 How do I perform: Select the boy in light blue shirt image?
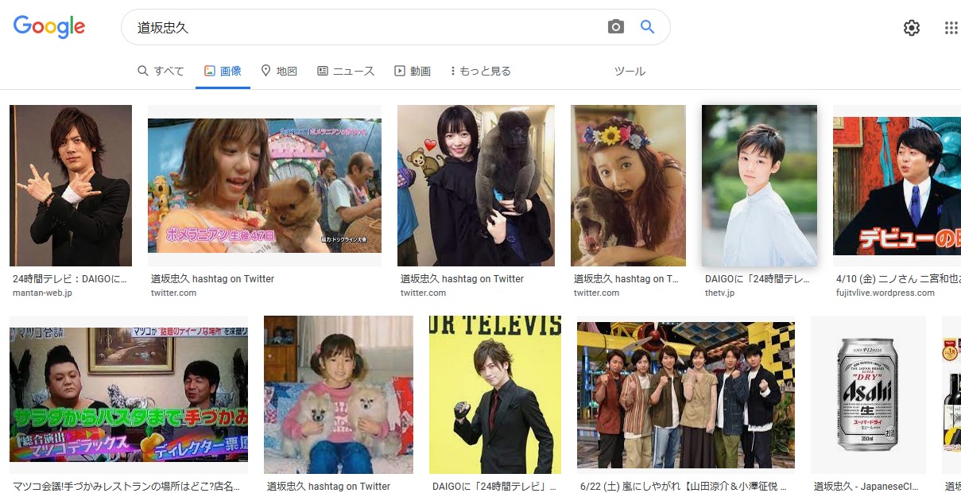tap(759, 185)
